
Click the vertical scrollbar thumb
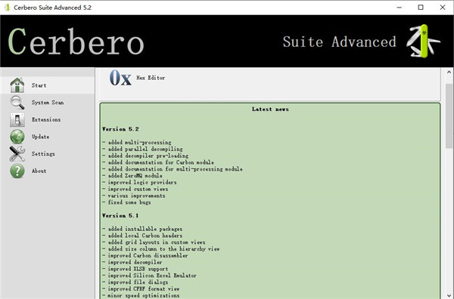click(x=449, y=116)
